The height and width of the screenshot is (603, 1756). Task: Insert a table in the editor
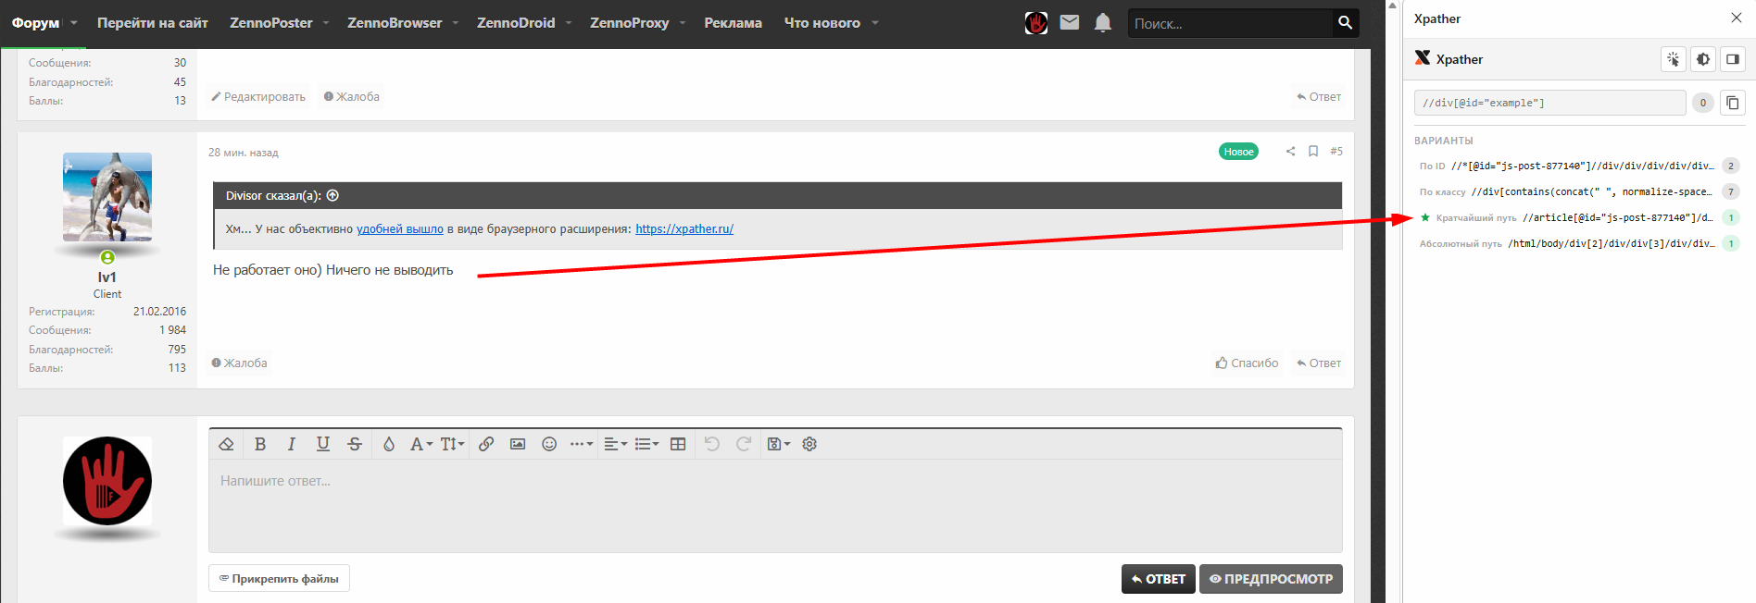678,444
